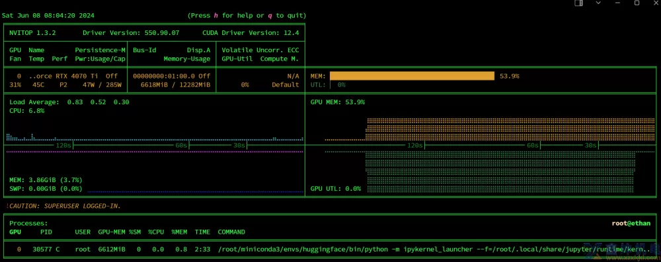
Task: Click the 'Memory-Usage' header
Action: [x=187, y=59]
